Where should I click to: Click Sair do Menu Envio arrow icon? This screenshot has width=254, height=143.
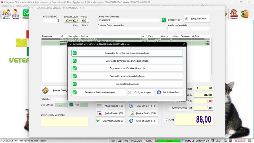[x=159, y=92]
